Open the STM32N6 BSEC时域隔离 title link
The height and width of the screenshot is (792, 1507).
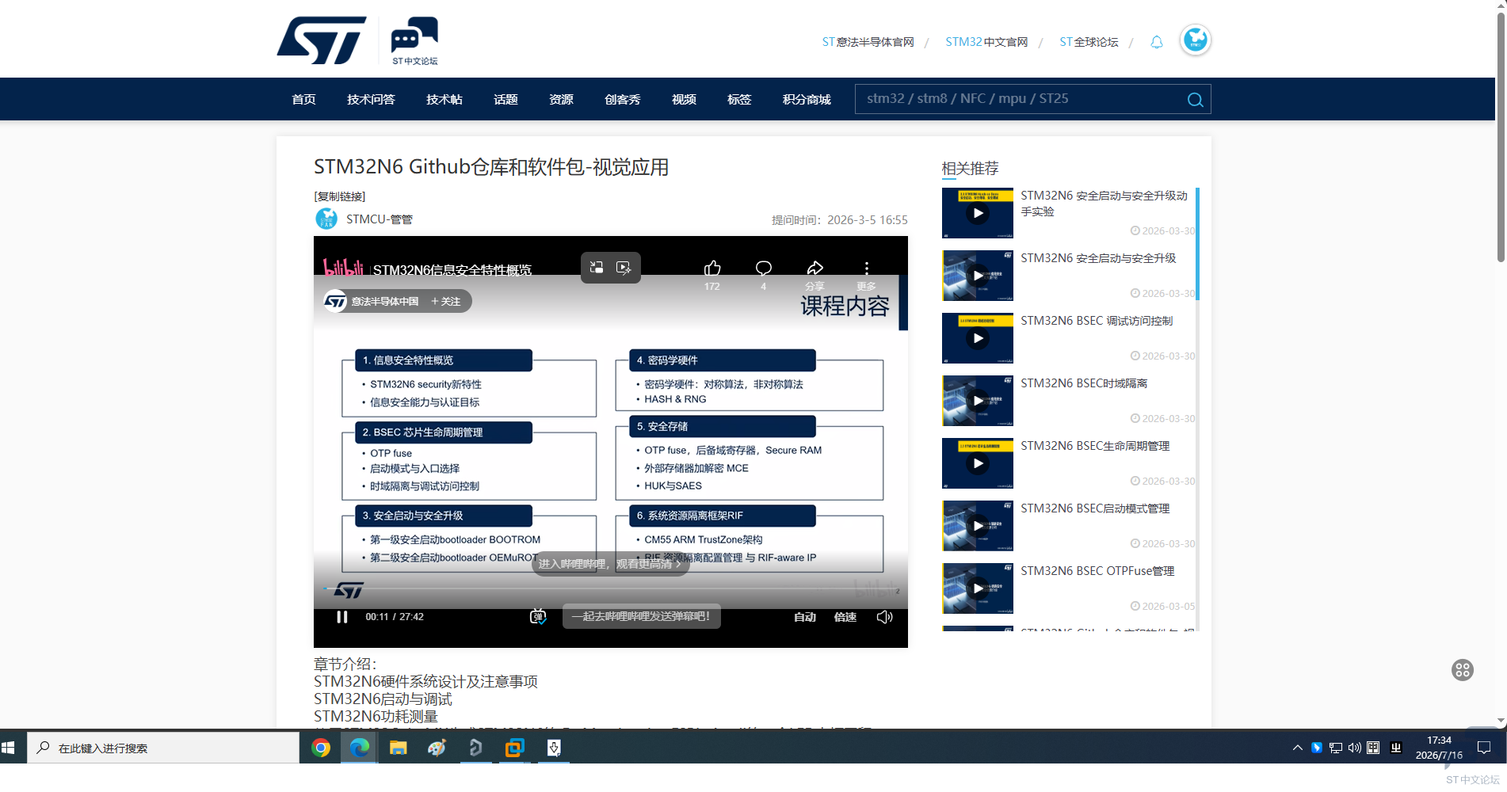(1084, 383)
